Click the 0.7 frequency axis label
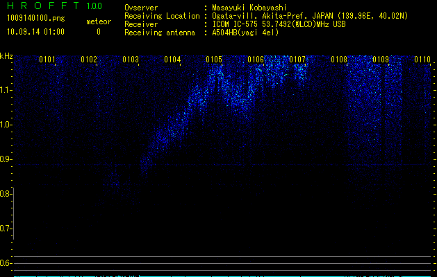The width and height of the screenshot is (437, 277). (x=6, y=229)
